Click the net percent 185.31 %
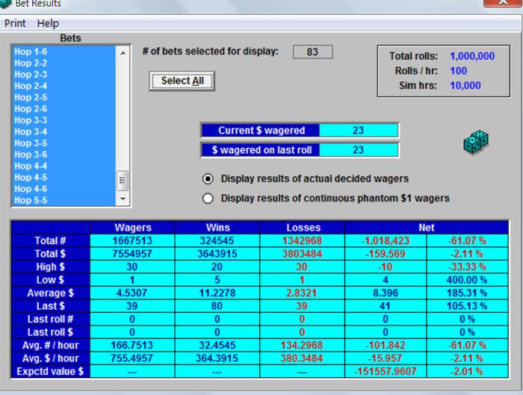 [x=467, y=293]
